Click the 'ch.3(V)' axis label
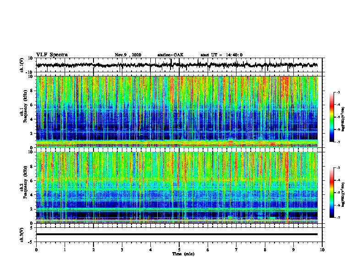 22,235
